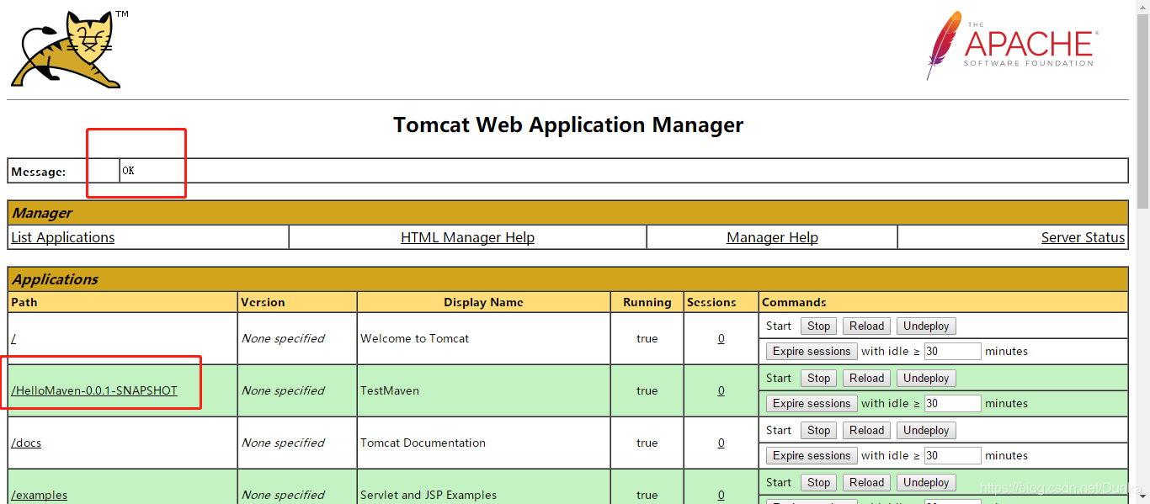Image resolution: width=1150 pixels, height=504 pixels.
Task: Click the OK message text
Action: click(x=128, y=171)
